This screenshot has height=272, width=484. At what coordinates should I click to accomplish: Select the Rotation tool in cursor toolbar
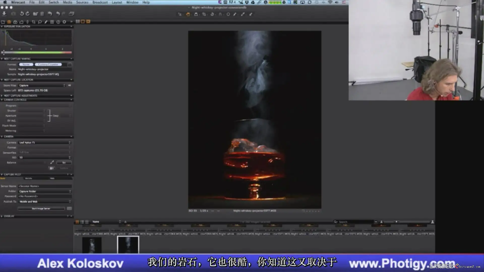[x=212, y=14]
